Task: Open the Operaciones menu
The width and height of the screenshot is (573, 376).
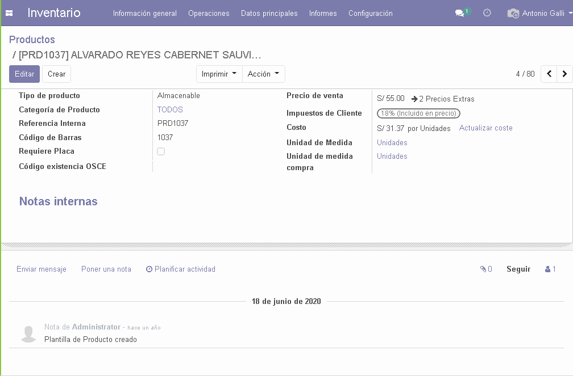Action: pyautogui.click(x=209, y=13)
